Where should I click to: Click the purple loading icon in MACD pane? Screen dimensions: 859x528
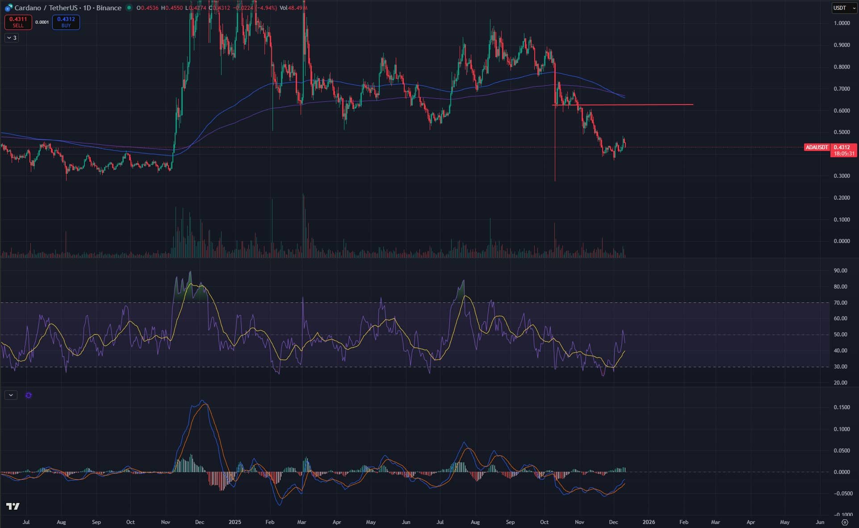pos(29,395)
